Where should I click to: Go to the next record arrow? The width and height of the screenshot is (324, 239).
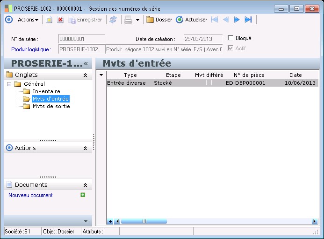pyautogui.click(x=237, y=20)
